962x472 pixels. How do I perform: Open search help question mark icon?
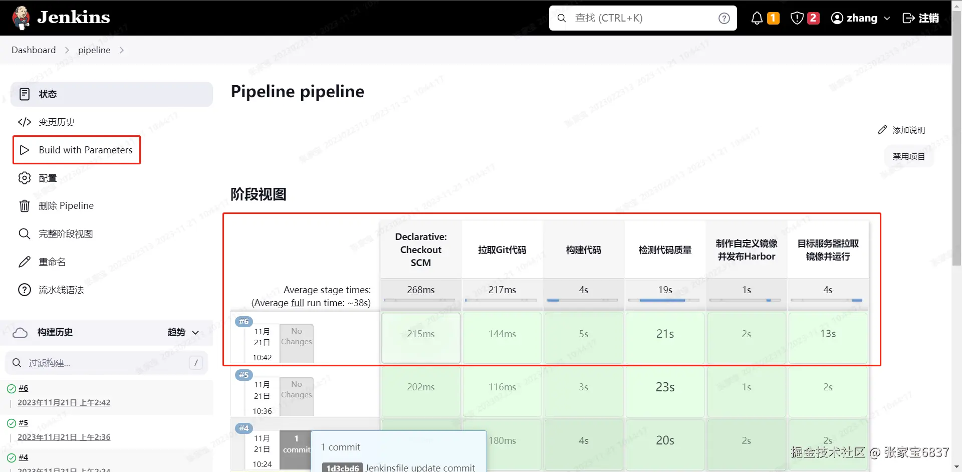pyautogui.click(x=724, y=18)
